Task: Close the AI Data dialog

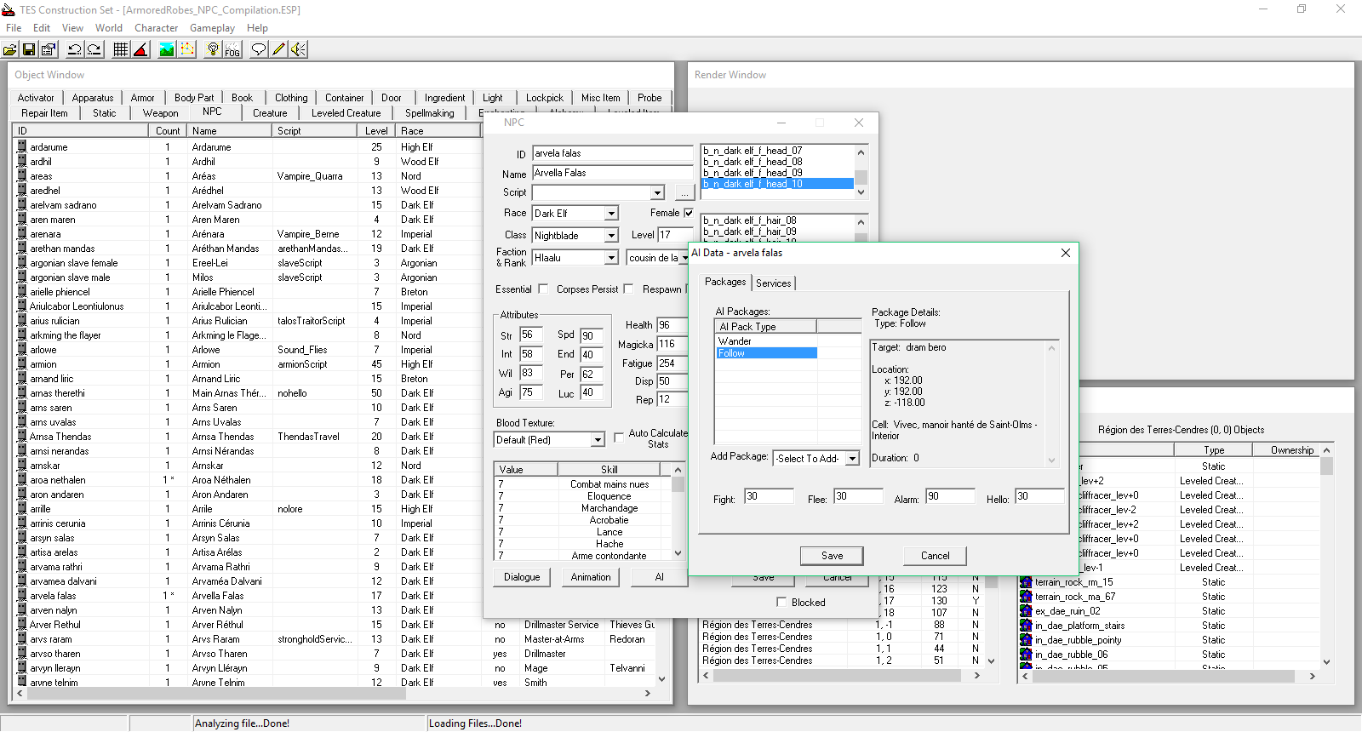Action: click(1065, 253)
